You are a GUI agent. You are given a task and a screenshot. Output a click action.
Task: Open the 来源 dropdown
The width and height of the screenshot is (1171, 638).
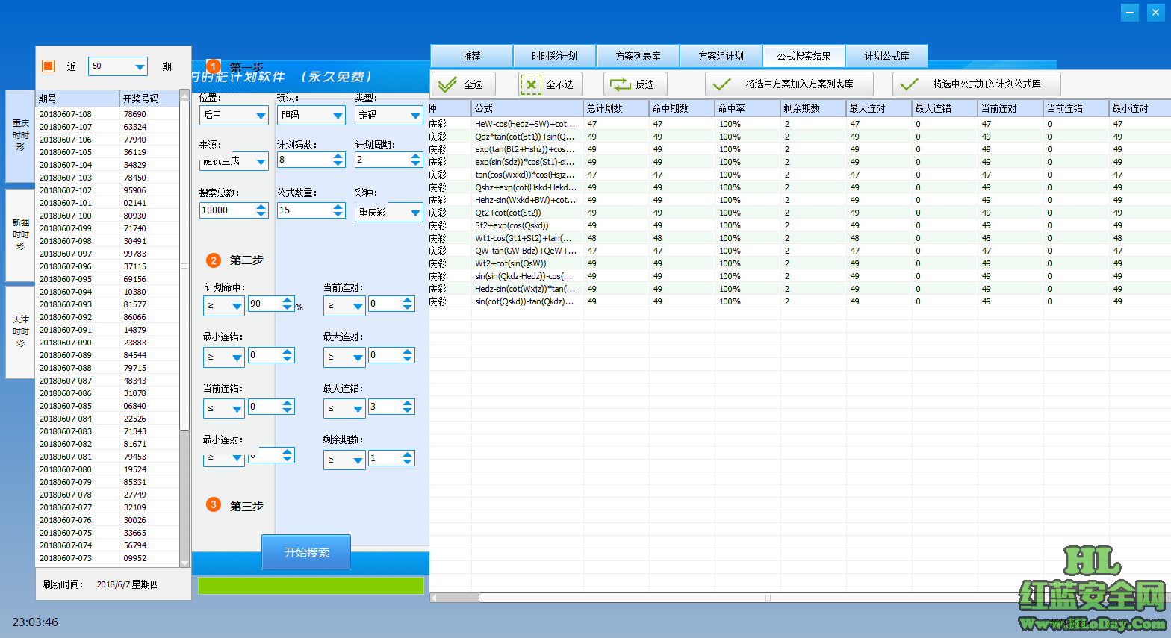pyautogui.click(x=234, y=161)
